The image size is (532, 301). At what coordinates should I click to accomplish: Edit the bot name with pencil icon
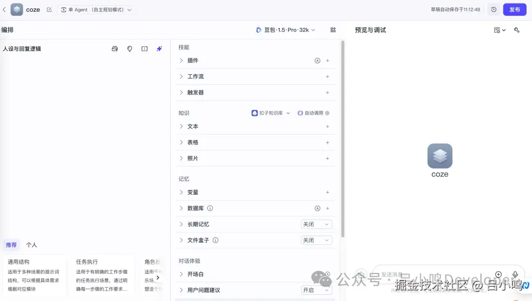pos(49,9)
